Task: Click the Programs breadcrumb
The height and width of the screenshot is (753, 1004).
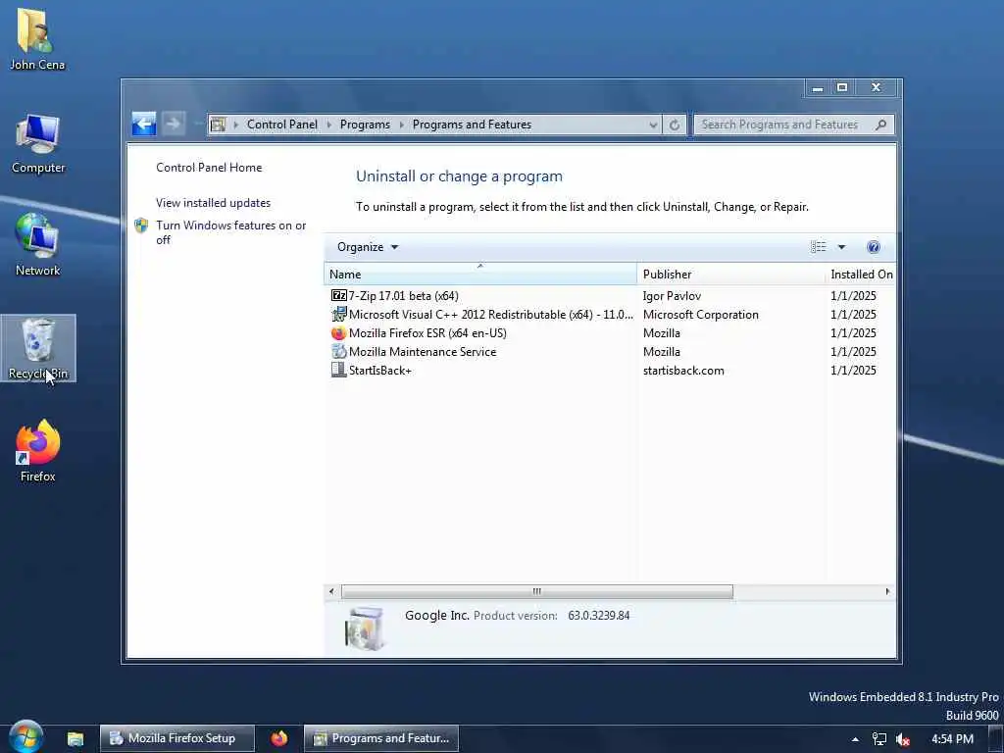Action: click(365, 125)
